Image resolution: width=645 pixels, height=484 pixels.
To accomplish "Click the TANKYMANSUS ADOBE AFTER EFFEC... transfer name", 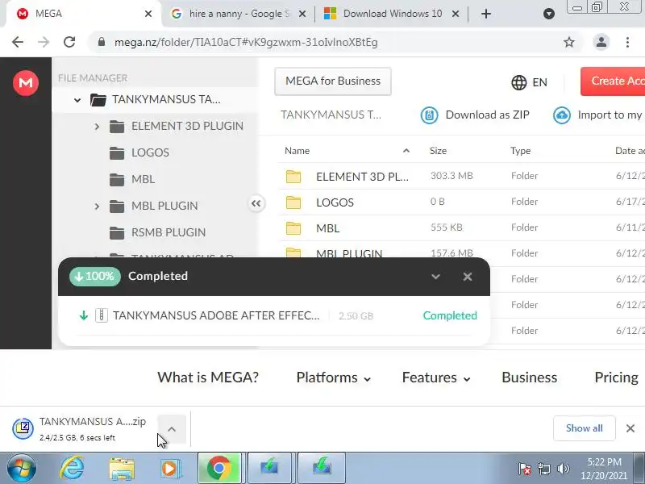I will (x=216, y=315).
